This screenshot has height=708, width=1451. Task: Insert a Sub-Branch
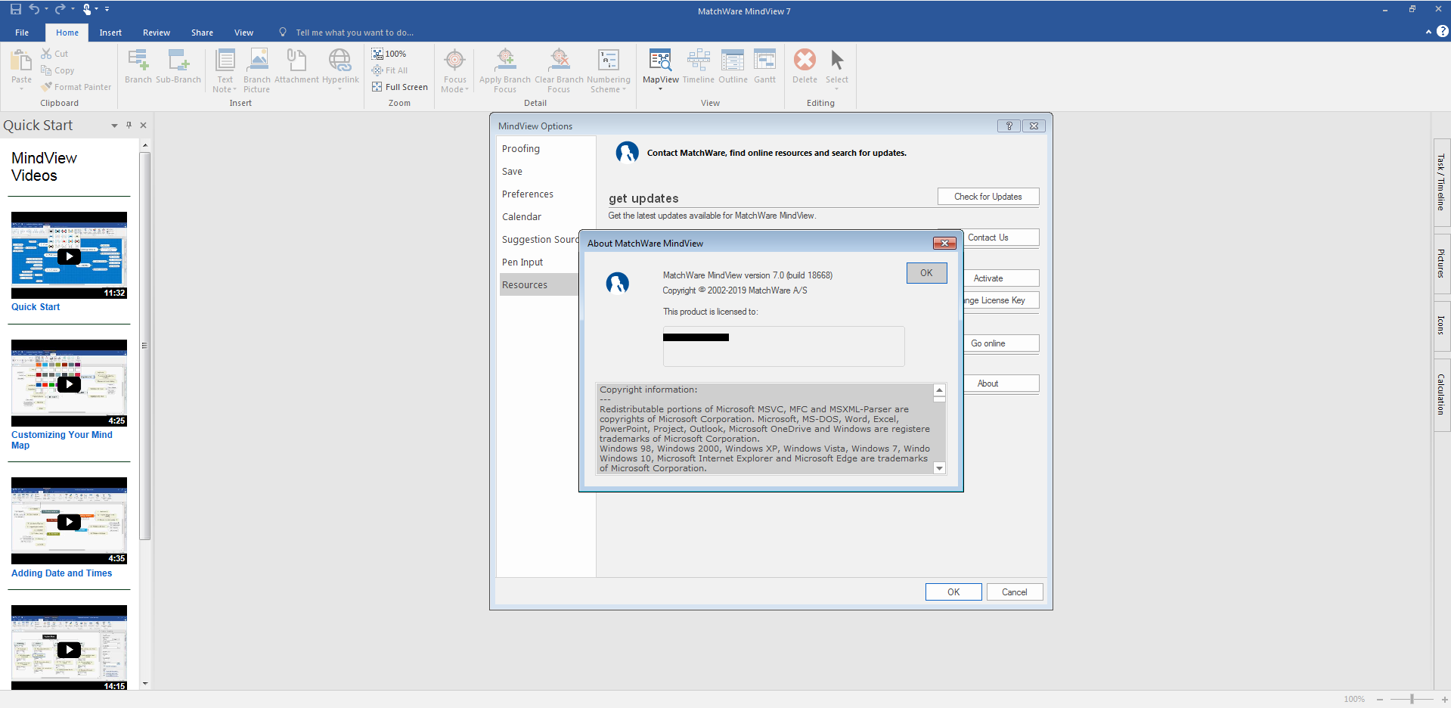178,67
